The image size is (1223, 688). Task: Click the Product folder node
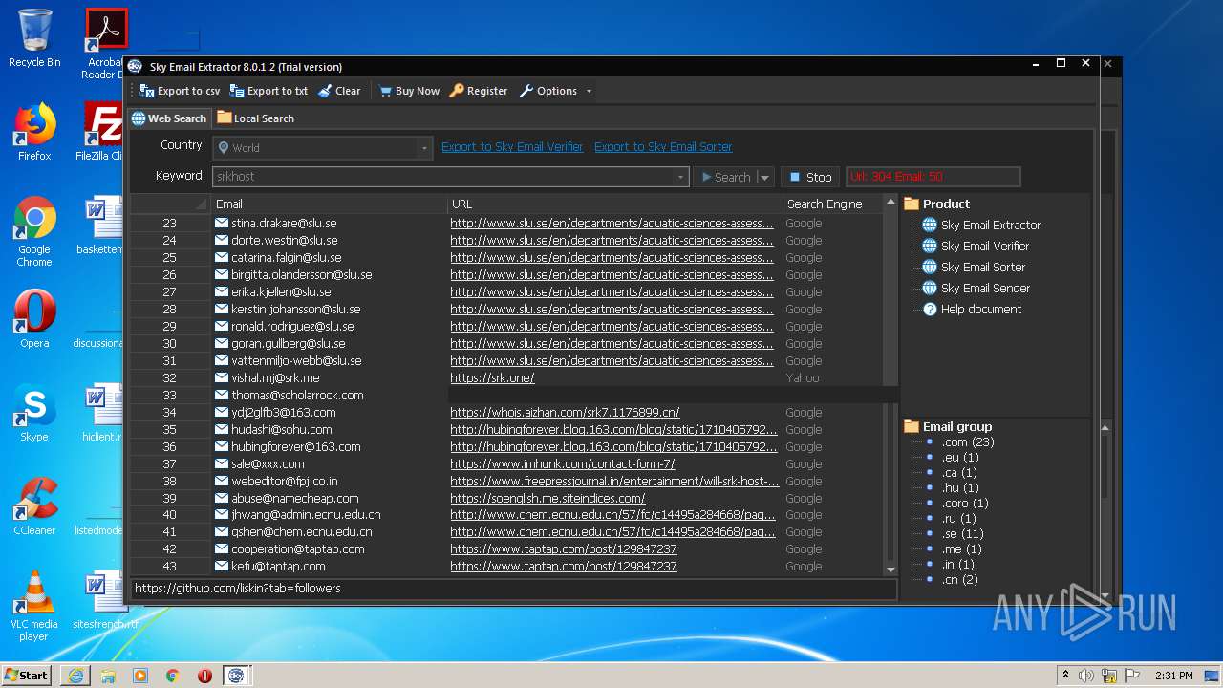click(x=936, y=204)
